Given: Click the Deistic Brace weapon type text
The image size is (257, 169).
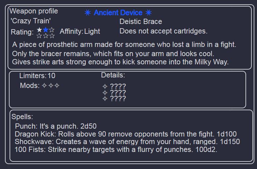Looking at the screenshot, I should (141, 22).
